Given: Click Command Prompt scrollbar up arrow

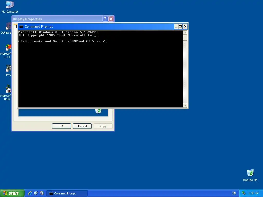Looking at the screenshot, I should [185, 33].
